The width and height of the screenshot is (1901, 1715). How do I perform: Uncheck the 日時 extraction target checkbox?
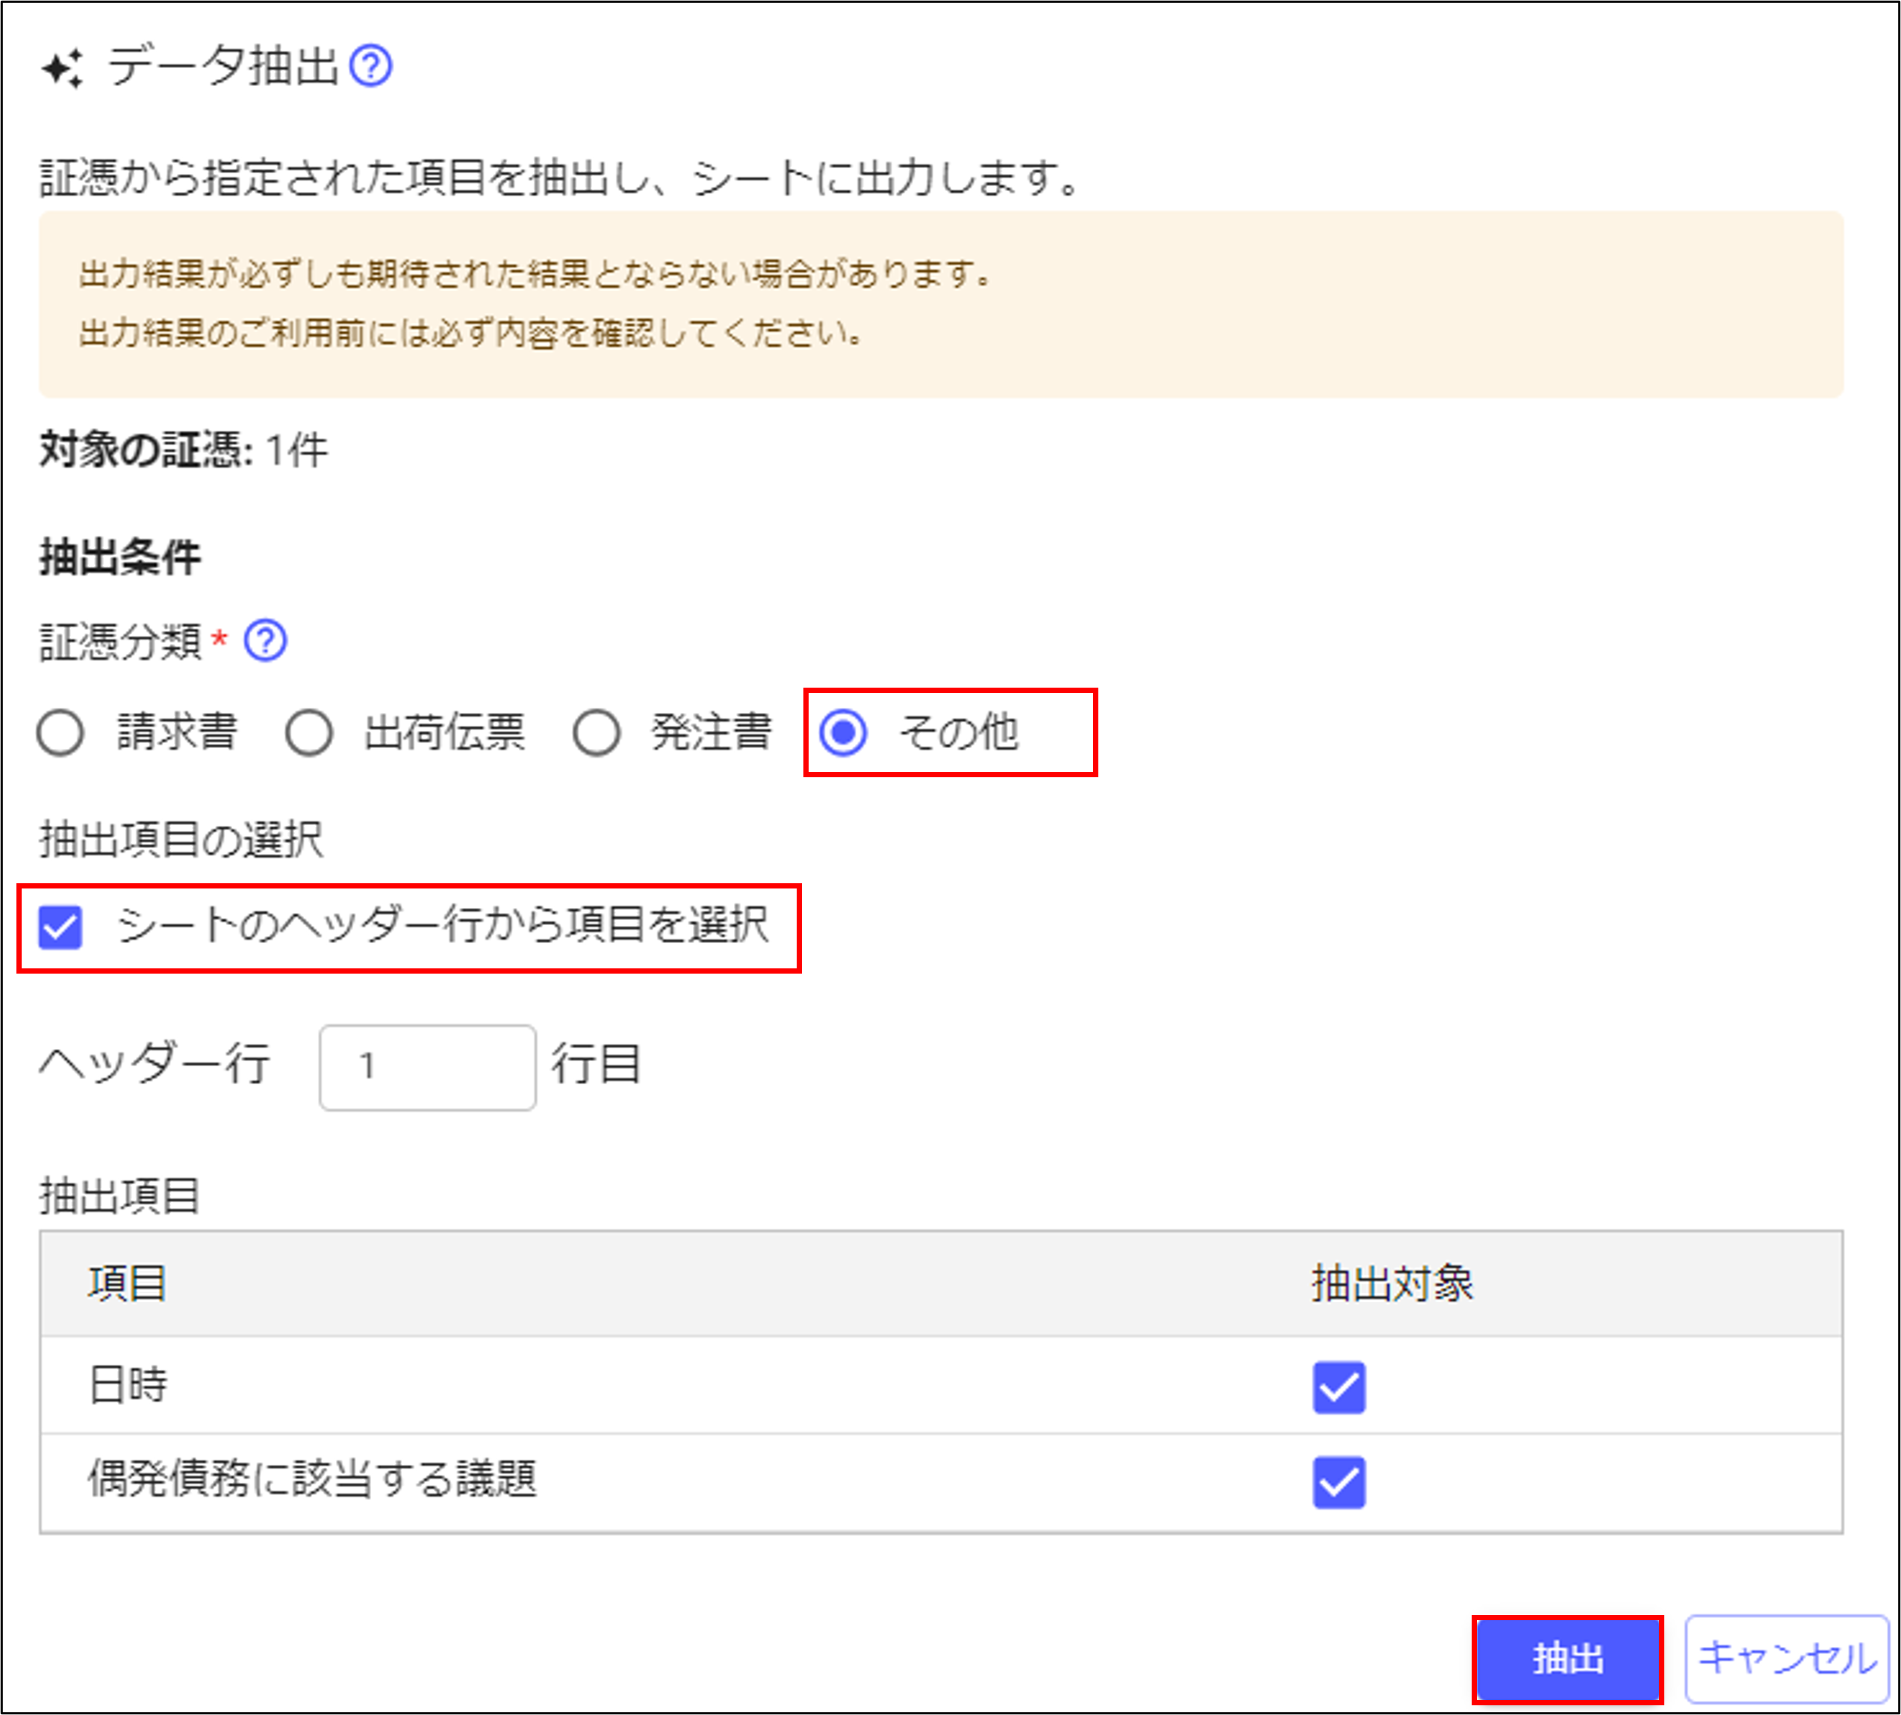click(x=1338, y=1387)
